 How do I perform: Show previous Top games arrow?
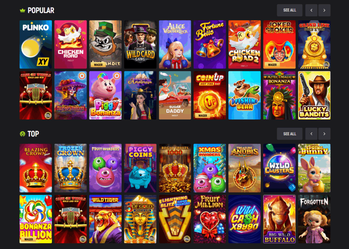[x=312, y=134]
